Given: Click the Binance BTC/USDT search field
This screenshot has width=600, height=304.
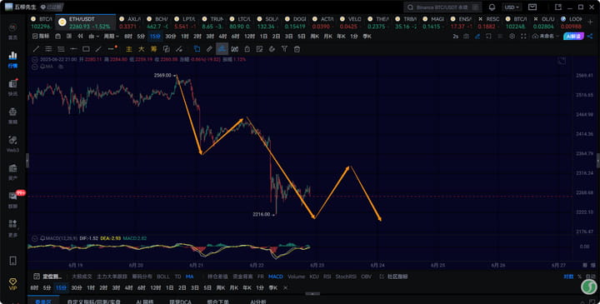Looking at the screenshot, I should [442, 7].
